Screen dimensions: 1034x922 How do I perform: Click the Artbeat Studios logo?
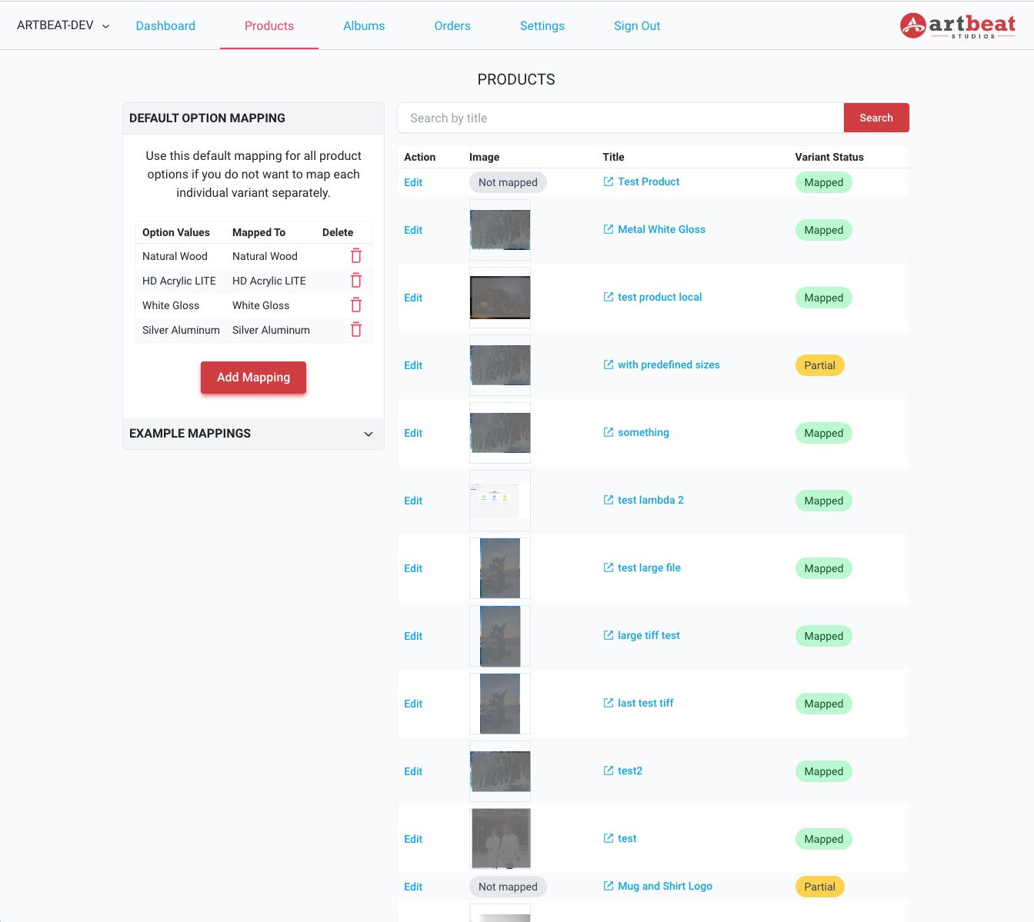coord(958,25)
